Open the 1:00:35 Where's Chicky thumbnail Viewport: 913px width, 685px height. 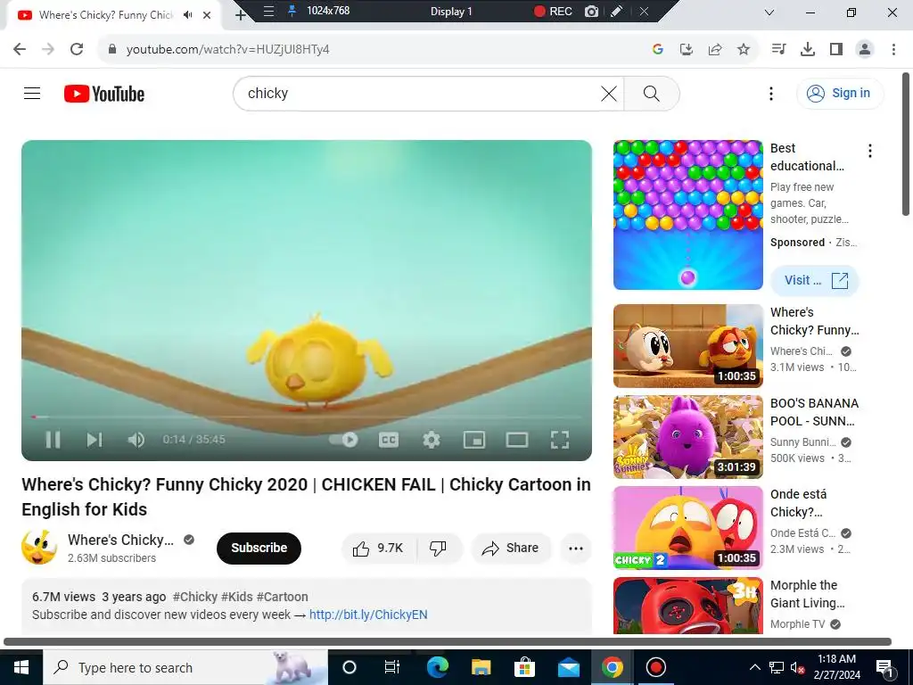tap(687, 346)
